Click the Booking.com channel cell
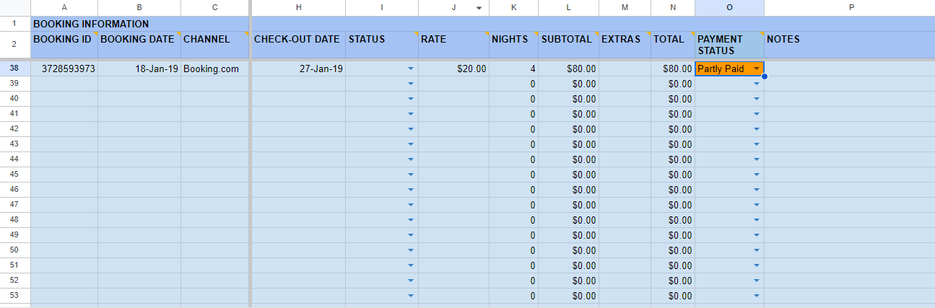935x308 pixels. pos(214,69)
